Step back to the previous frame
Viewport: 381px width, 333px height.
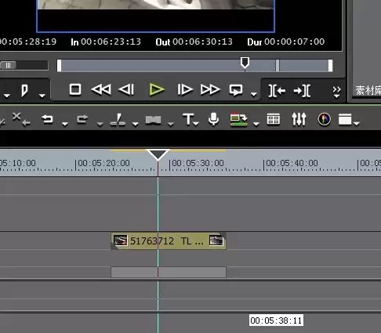(126, 89)
